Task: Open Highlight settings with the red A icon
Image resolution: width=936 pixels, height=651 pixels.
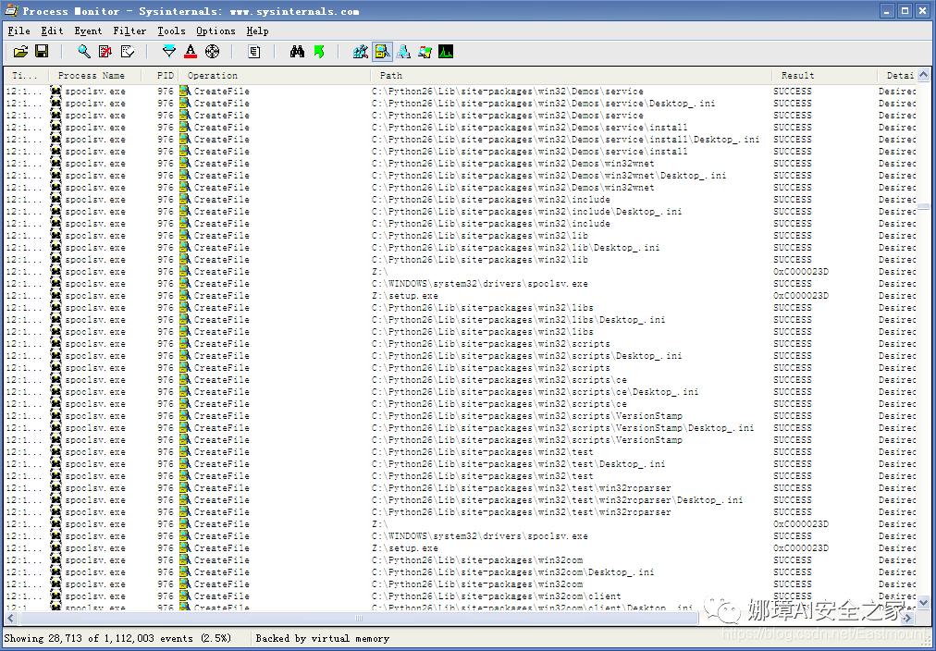Action: pos(191,52)
